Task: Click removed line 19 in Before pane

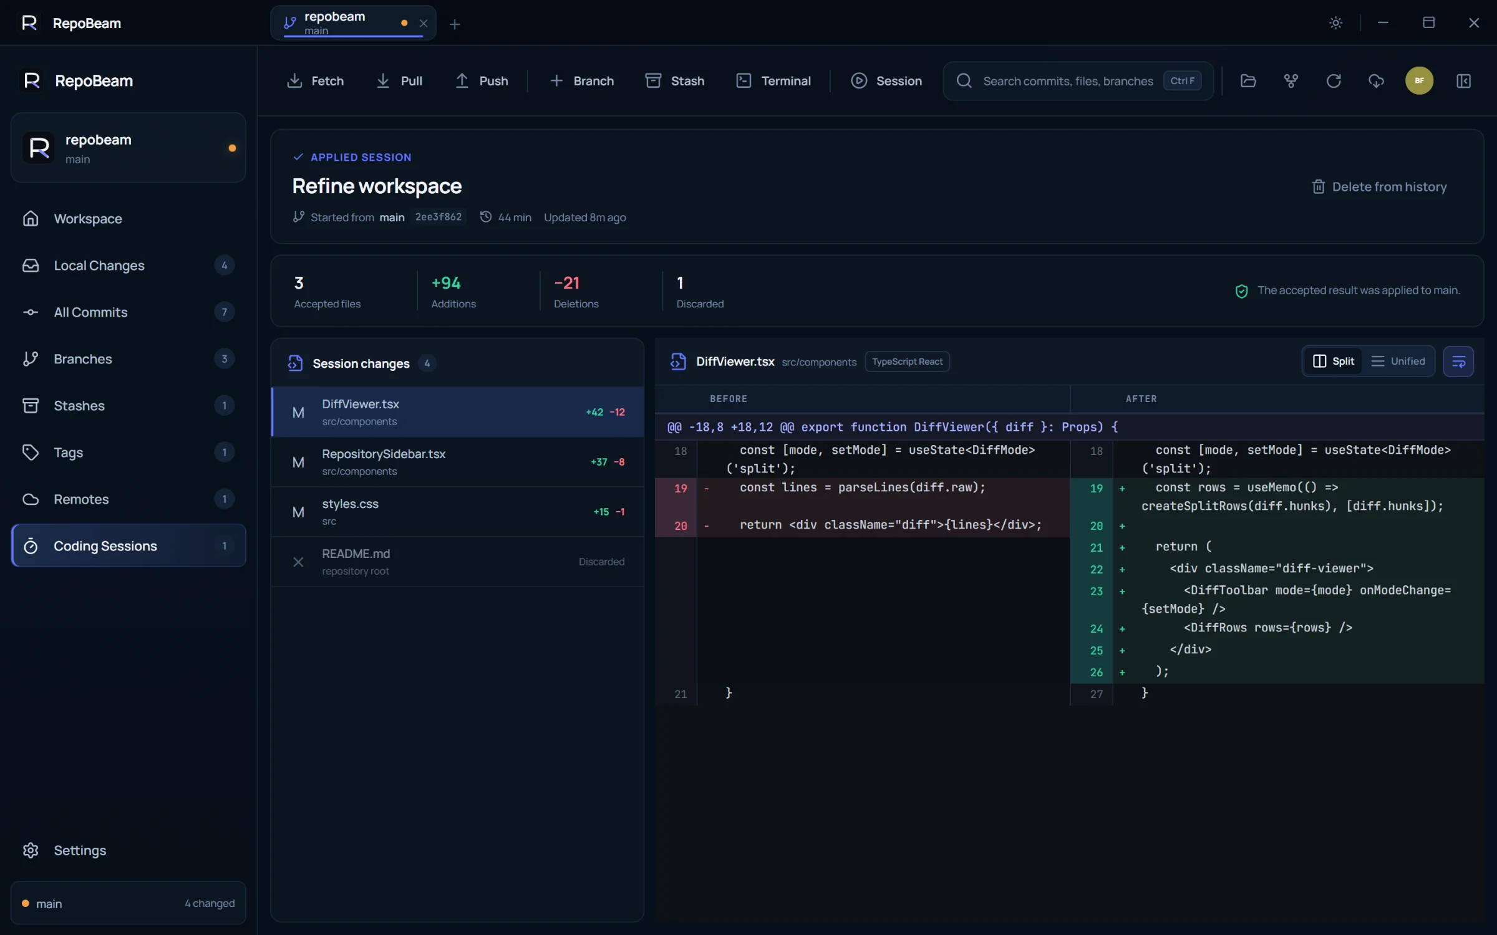Action: (862, 497)
